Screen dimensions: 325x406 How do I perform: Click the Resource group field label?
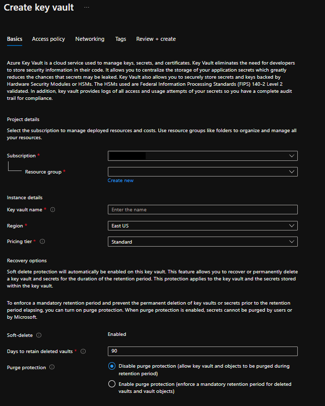click(43, 171)
